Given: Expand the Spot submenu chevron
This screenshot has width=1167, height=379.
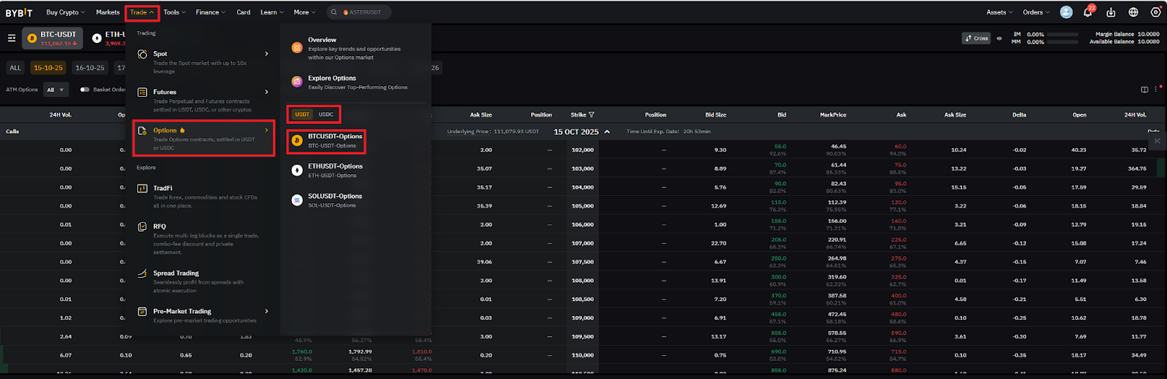Looking at the screenshot, I should click(x=266, y=54).
